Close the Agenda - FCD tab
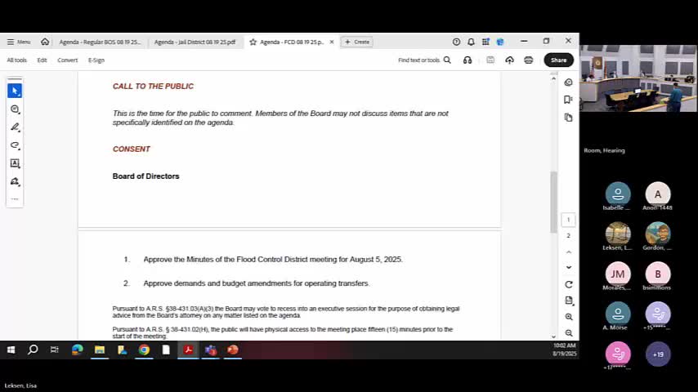698x392 pixels. pyautogui.click(x=332, y=42)
